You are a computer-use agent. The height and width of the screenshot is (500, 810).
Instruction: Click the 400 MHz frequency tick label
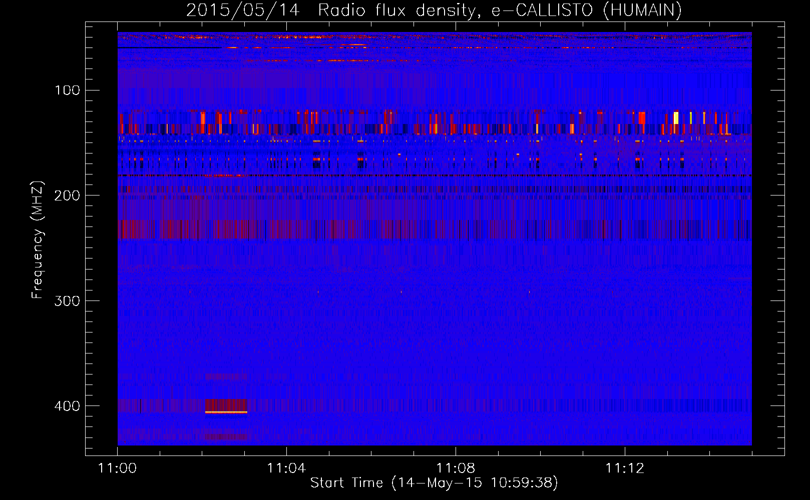[x=67, y=405]
